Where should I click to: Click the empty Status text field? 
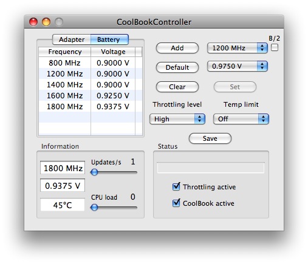pyautogui.click(x=211, y=168)
